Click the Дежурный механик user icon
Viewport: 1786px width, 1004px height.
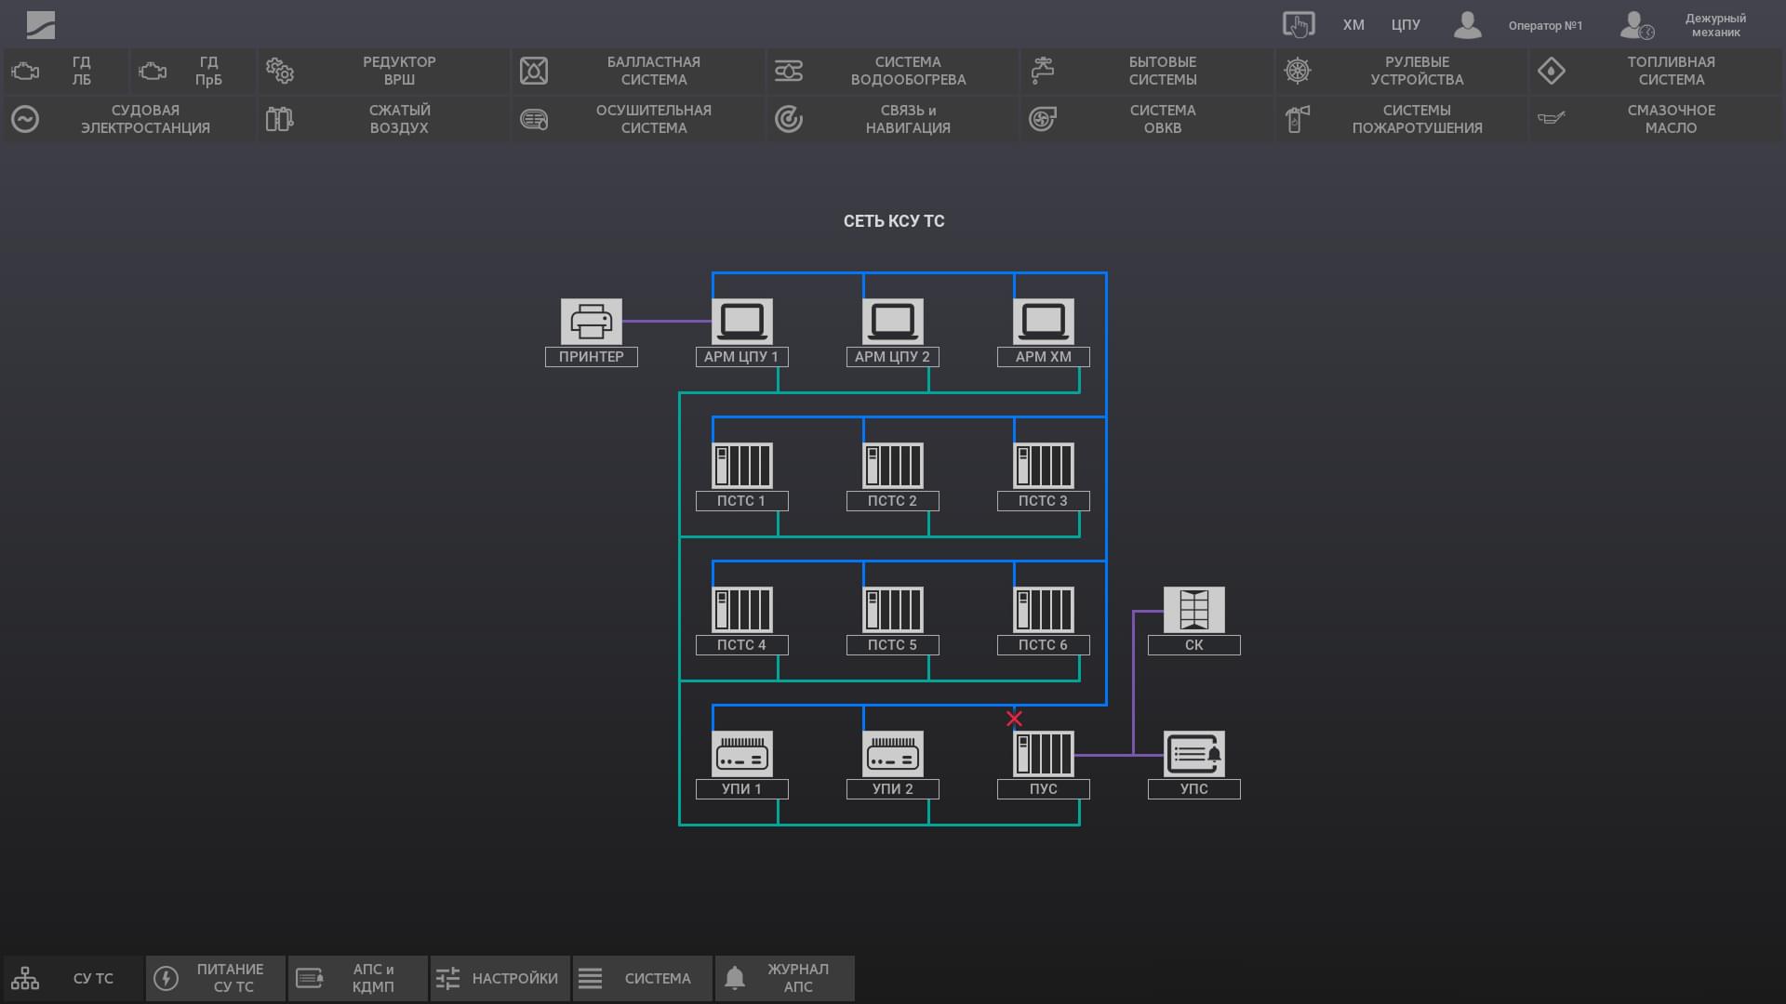pyautogui.click(x=1636, y=25)
